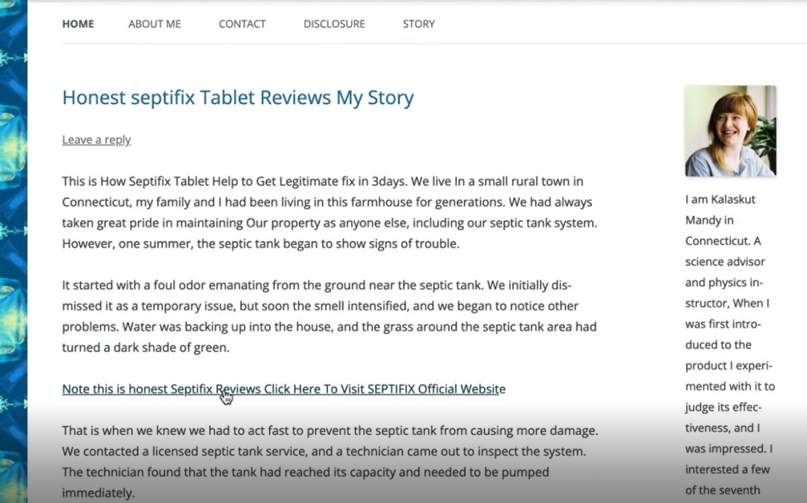Visit the SEPTIFIX Official Website link

click(x=283, y=389)
